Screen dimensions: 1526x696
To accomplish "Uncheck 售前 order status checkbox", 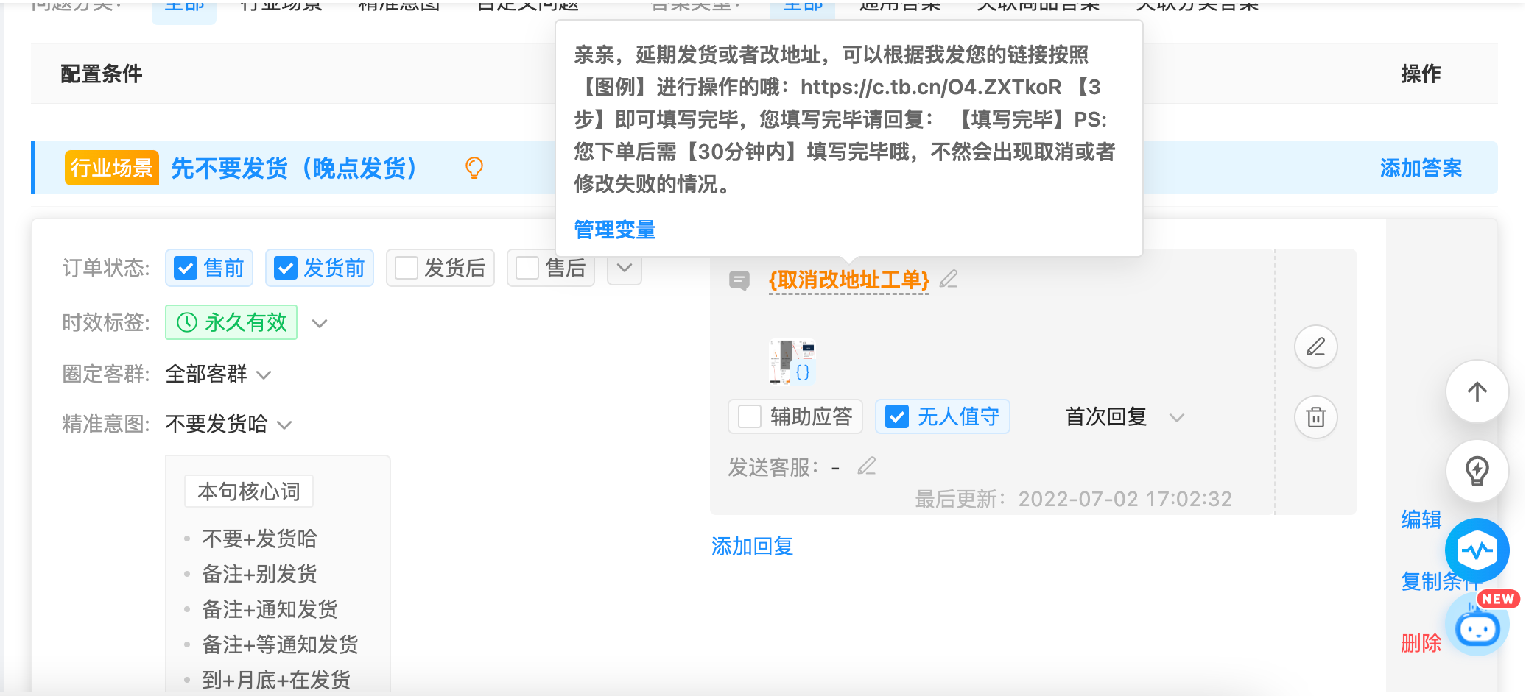I will coord(186,268).
